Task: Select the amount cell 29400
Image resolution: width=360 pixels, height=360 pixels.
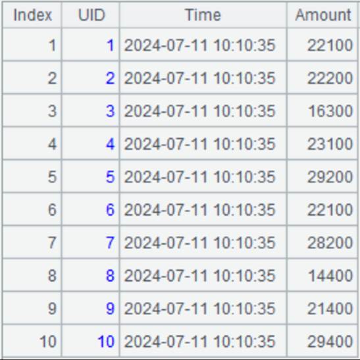Action: [x=322, y=342]
